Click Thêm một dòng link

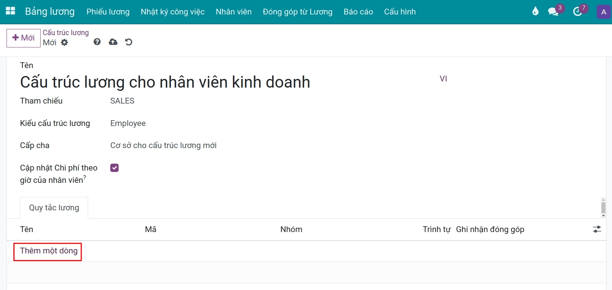(x=49, y=251)
